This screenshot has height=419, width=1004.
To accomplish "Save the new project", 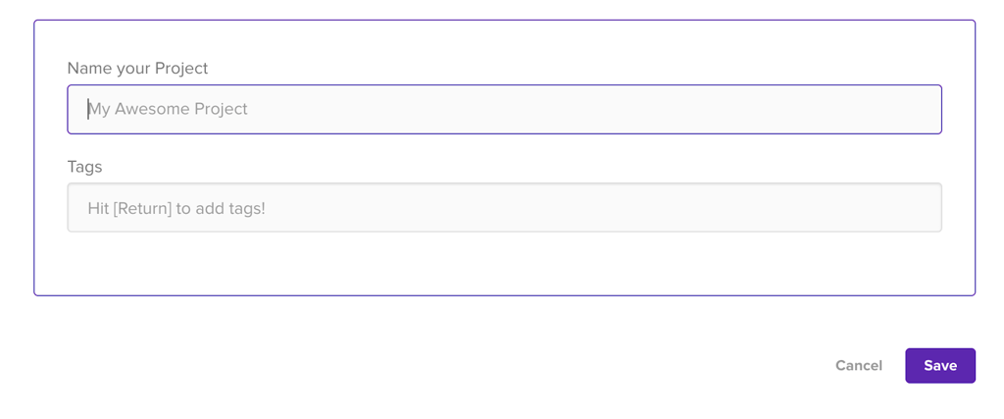I will point(940,366).
